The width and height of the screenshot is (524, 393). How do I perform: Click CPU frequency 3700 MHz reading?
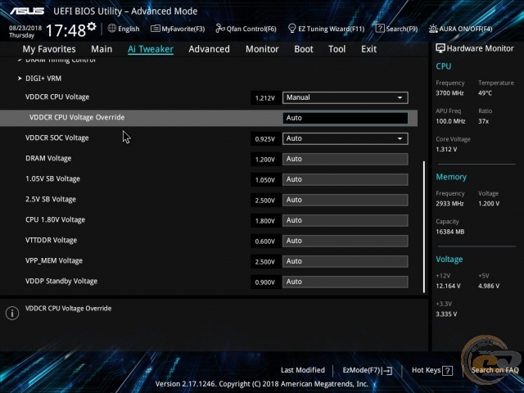449,93
